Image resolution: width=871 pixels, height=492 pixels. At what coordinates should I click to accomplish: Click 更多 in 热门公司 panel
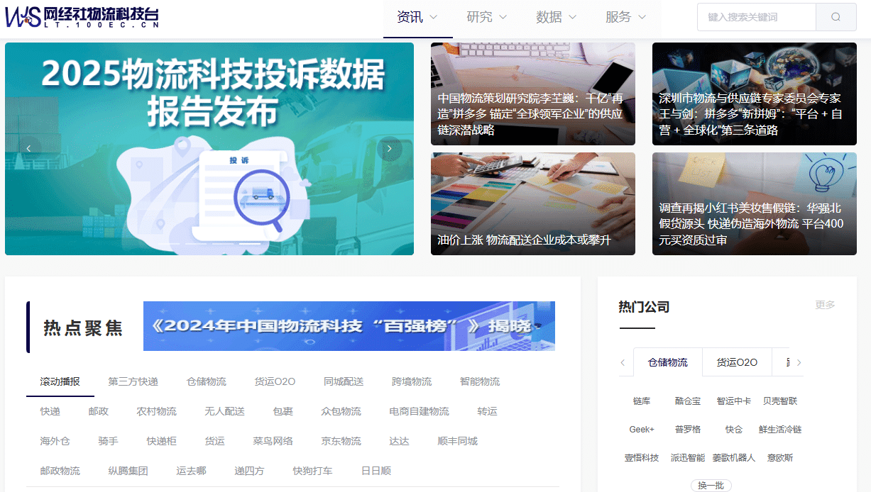point(826,305)
